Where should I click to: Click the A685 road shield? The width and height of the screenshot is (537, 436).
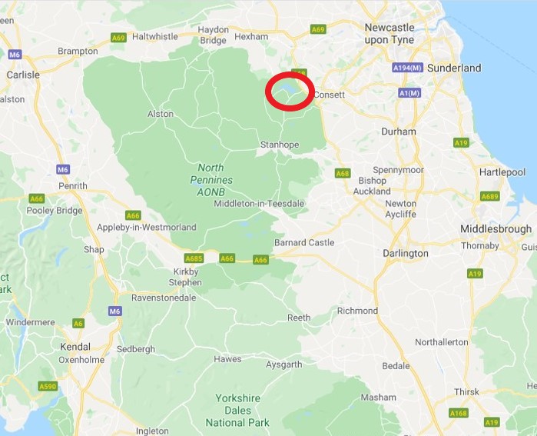(x=194, y=258)
